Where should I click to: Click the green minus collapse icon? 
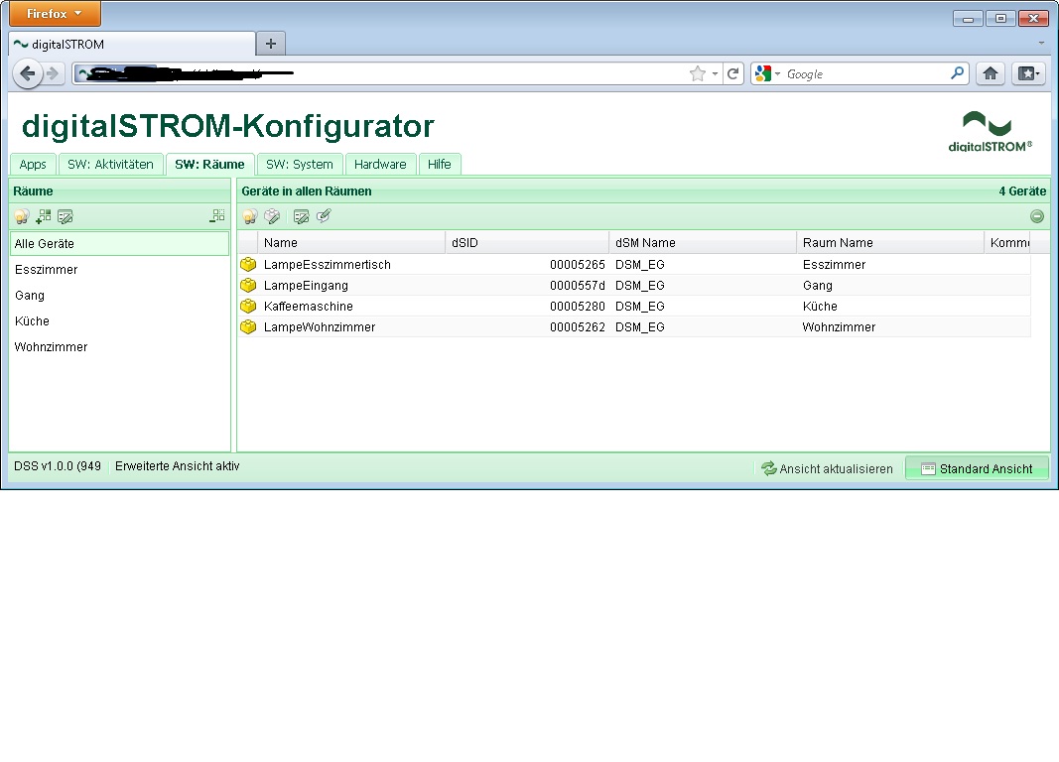(x=1037, y=216)
